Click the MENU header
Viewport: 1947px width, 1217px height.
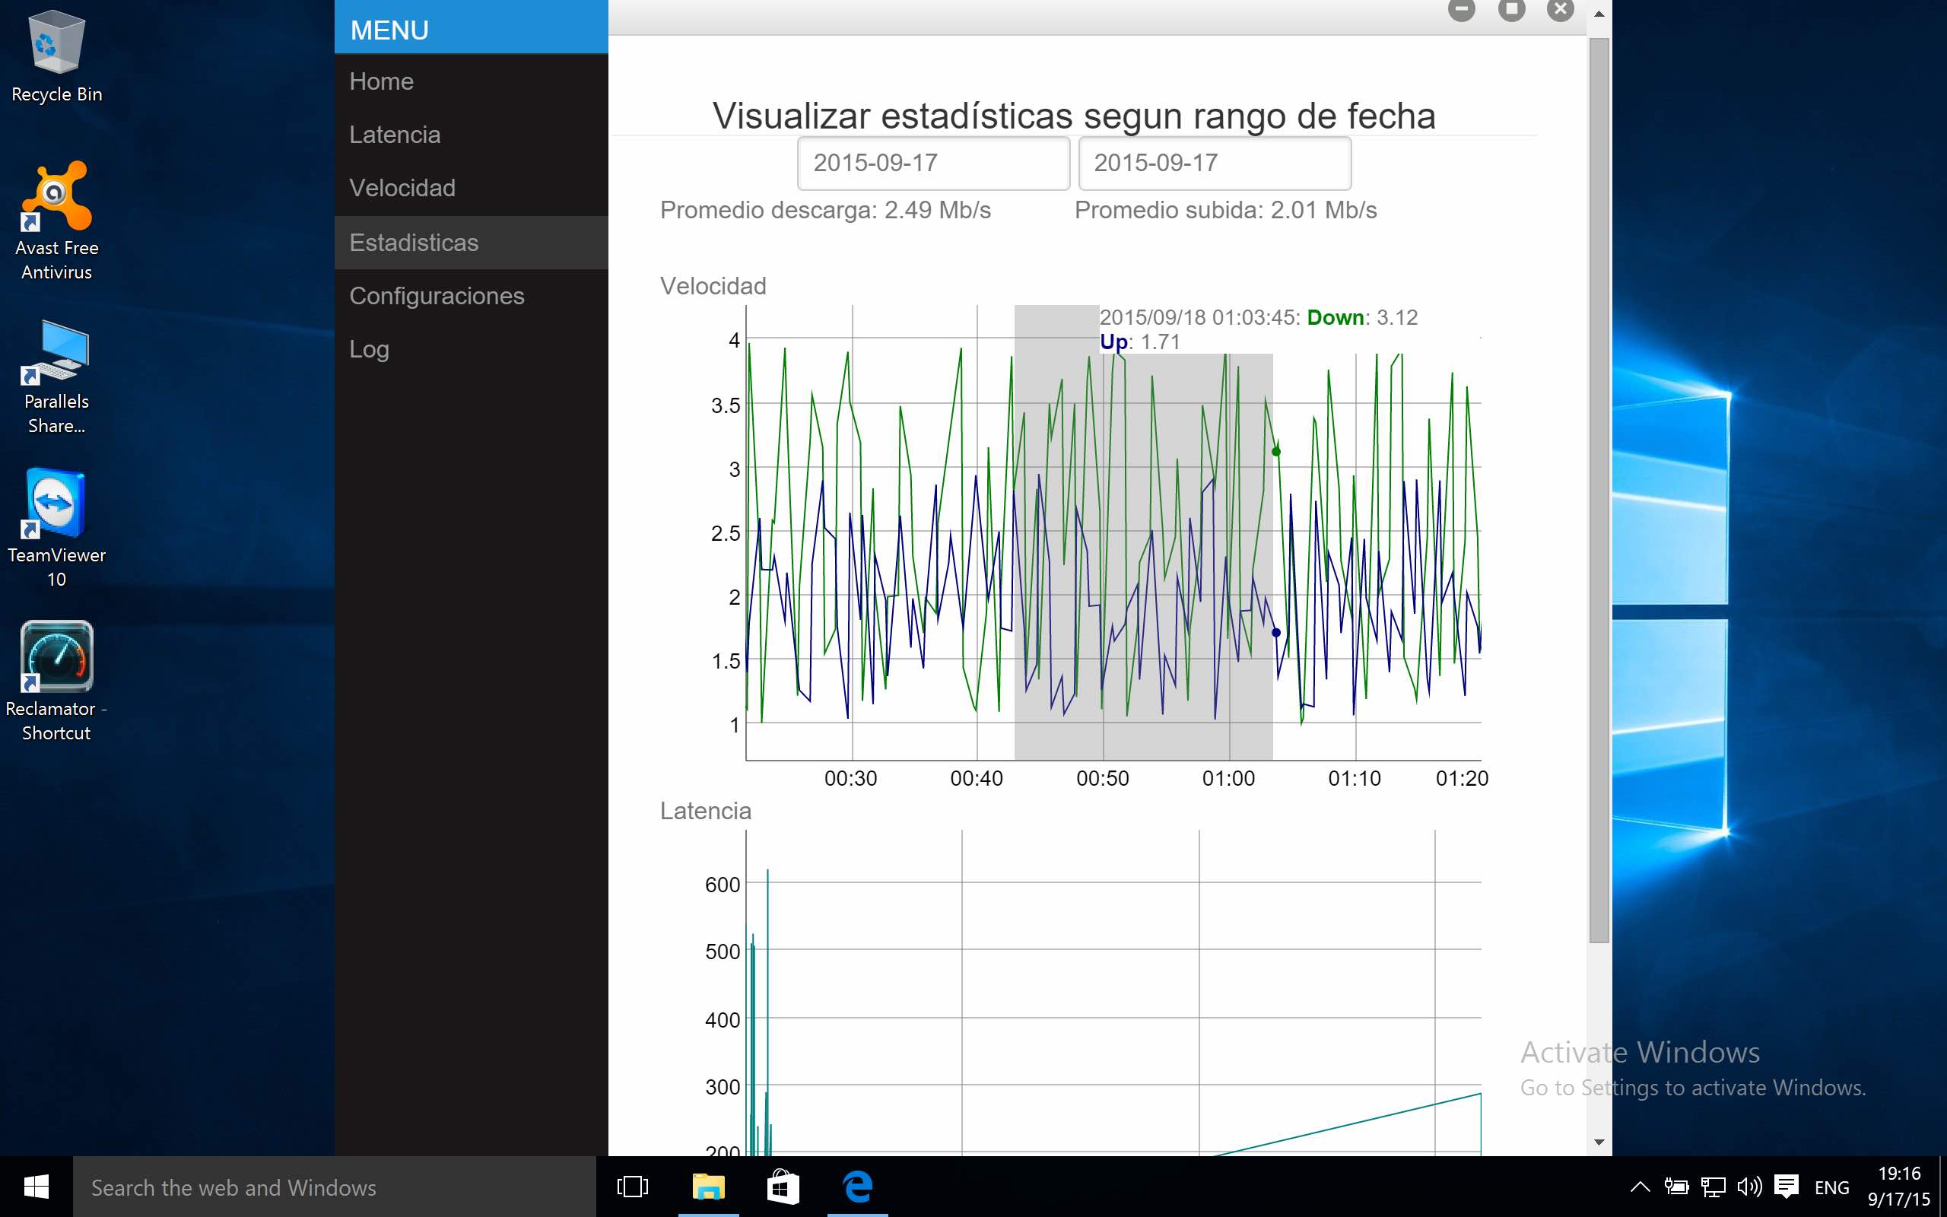coord(472,29)
